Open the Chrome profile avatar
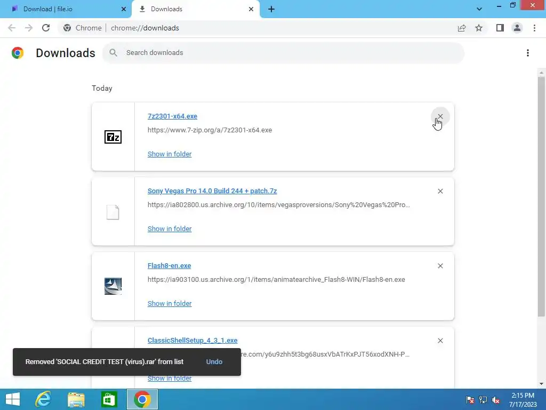 [x=517, y=28]
